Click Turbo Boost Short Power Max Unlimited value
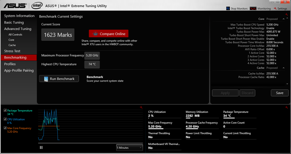Image resolution: width=291 pixels, height=154 pixels. 272,35
